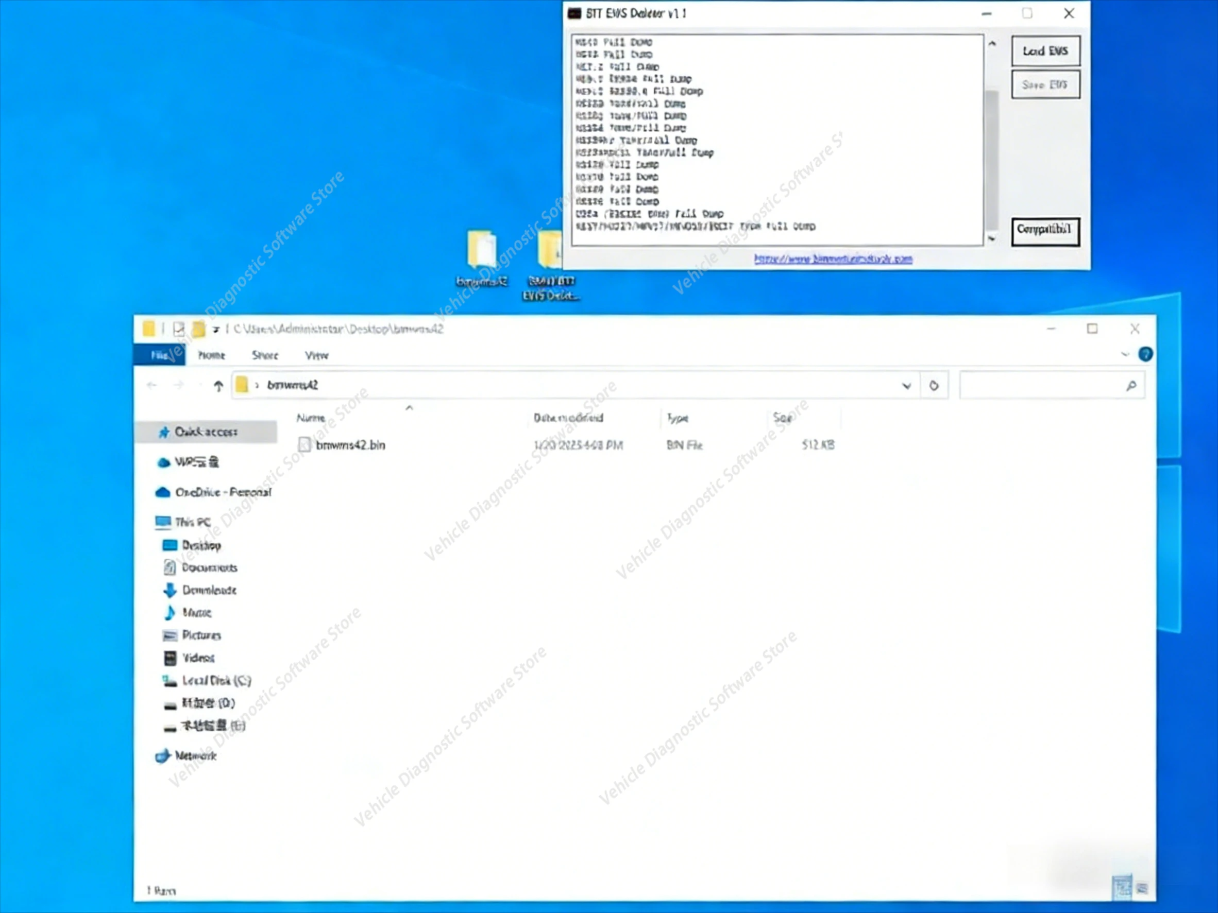
Task: Click the Forward navigation arrow
Action: point(178,385)
